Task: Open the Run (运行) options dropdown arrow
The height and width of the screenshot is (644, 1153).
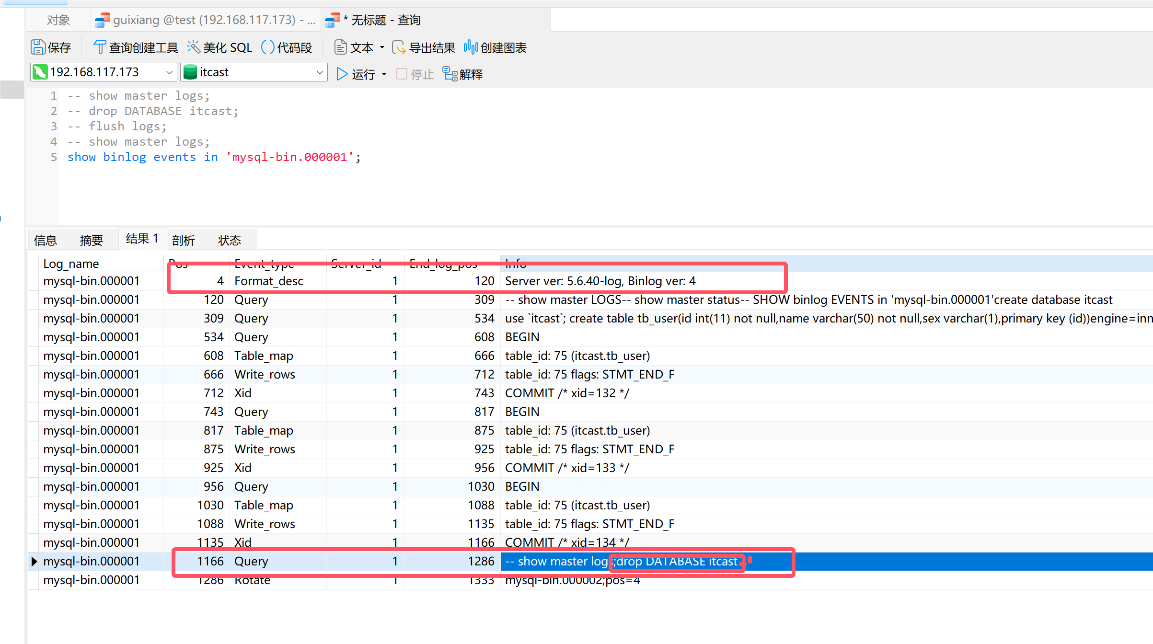Action: 384,74
